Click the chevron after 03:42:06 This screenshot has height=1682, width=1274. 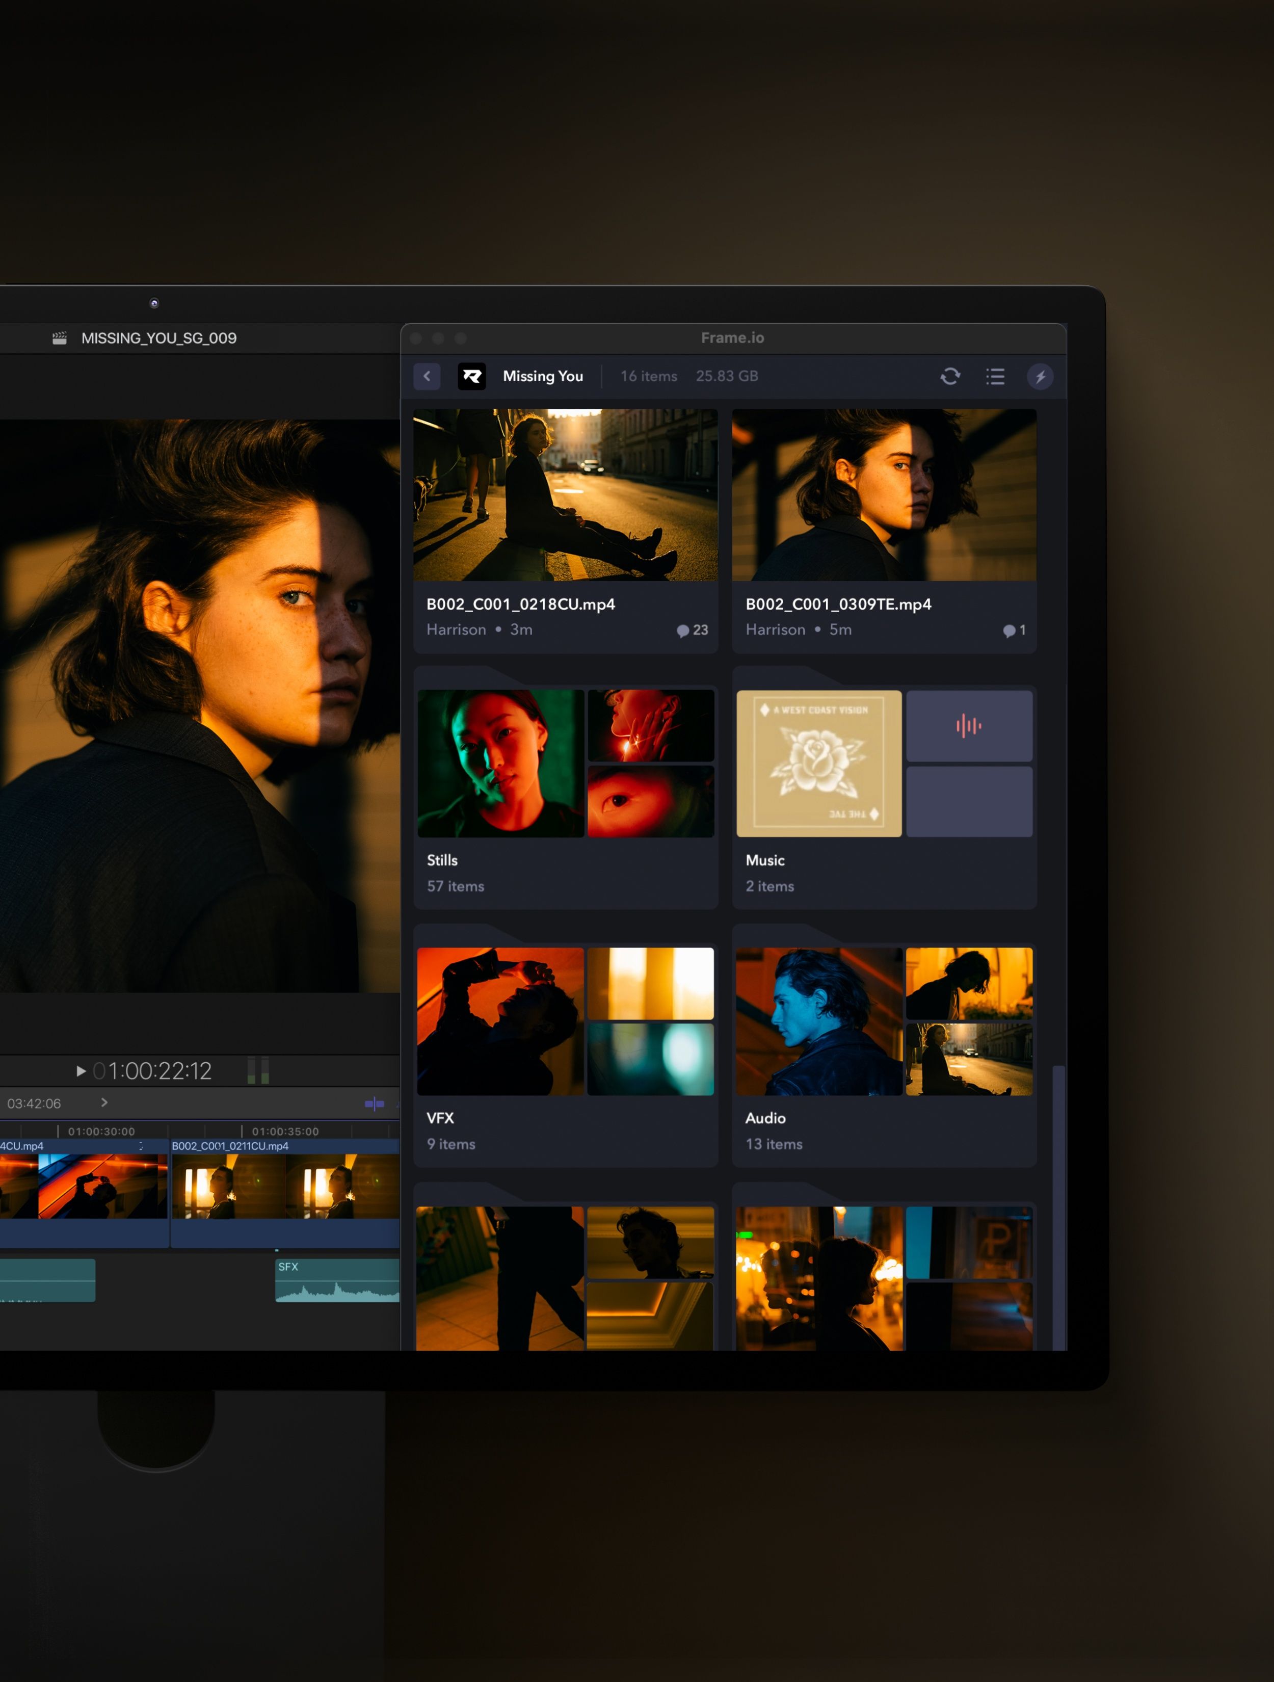(104, 1102)
